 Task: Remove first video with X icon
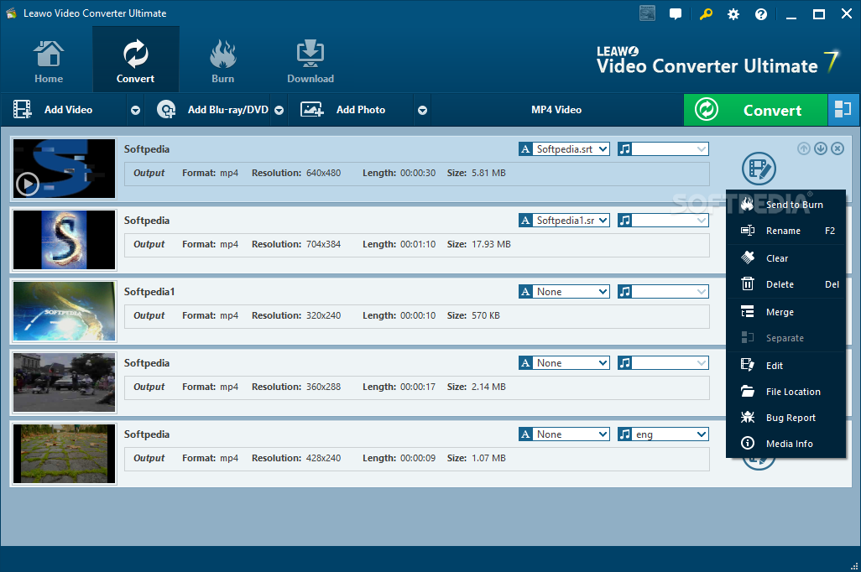pos(838,148)
